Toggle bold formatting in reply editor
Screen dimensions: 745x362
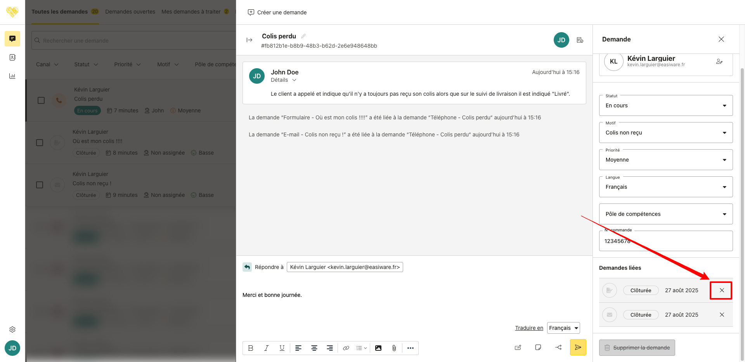tap(251, 348)
